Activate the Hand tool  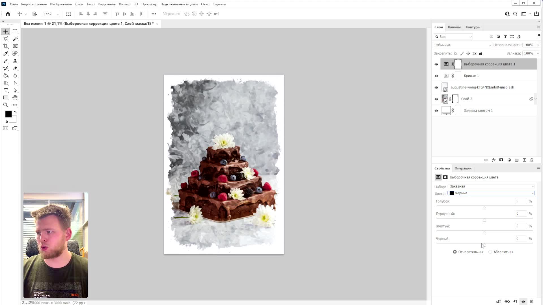pos(15,98)
